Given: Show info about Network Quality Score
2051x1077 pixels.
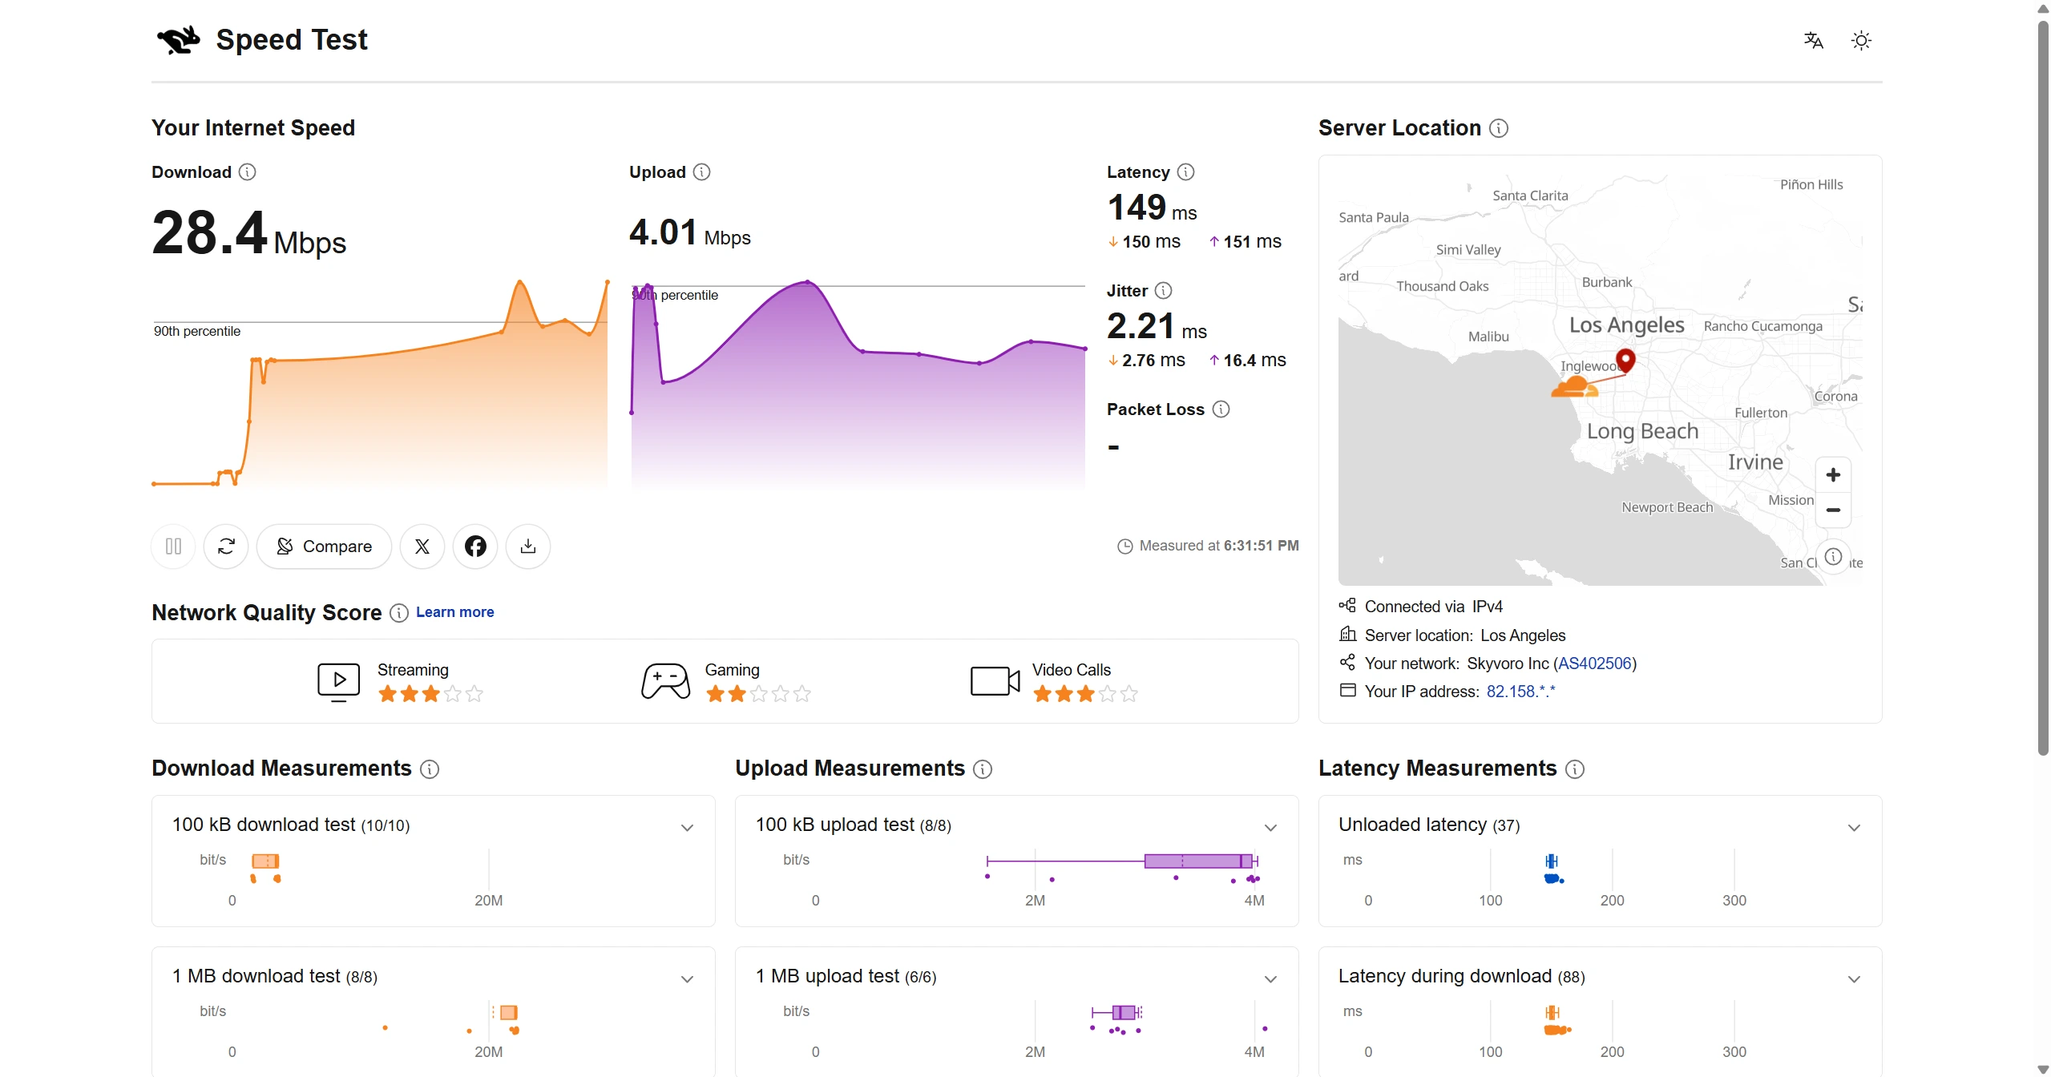Looking at the screenshot, I should [x=398, y=613].
